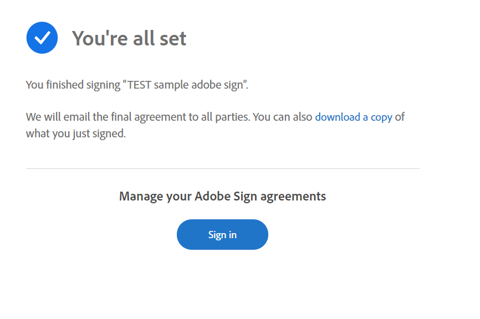The width and height of the screenshot is (480, 319).
Task: Click the horizontal divider line
Action: pos(223,168)
